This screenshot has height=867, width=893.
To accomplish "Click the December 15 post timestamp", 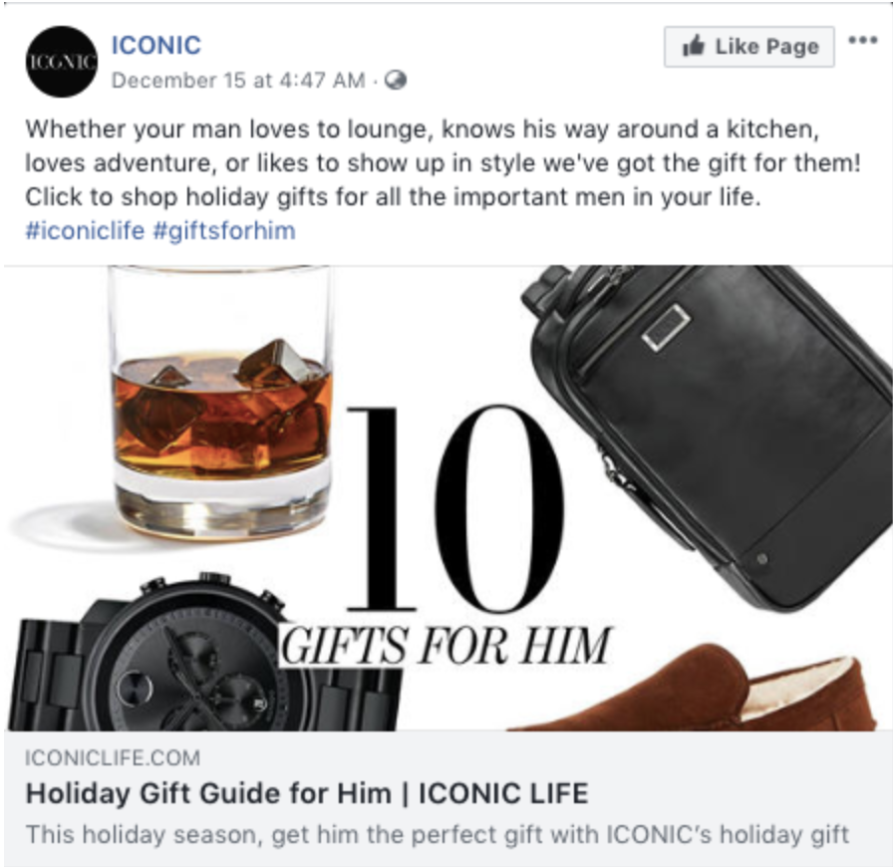I will click(x=237, y=81).
